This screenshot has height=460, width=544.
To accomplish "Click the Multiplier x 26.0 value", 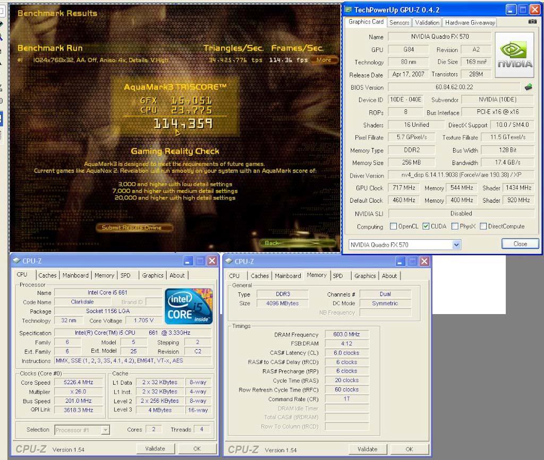I will coord(79,392).
